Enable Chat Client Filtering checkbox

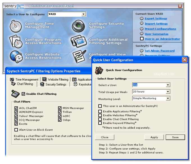100,119
